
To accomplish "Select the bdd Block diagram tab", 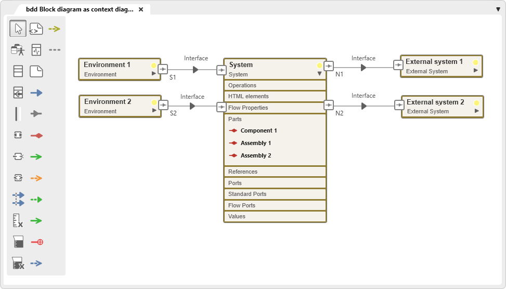I will coord(79,9).
